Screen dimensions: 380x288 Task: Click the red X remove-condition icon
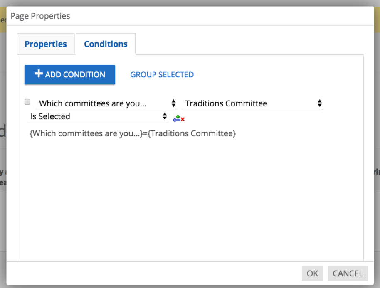183,120
